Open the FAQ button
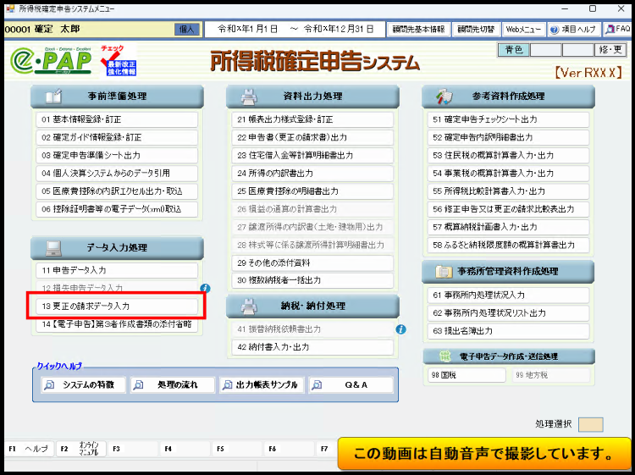The height and width of the screenshot is (475, 635). point(618,29)
